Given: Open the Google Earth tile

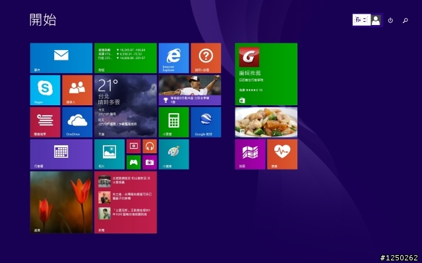Looking at the screenshot, I should click(206, 122).
